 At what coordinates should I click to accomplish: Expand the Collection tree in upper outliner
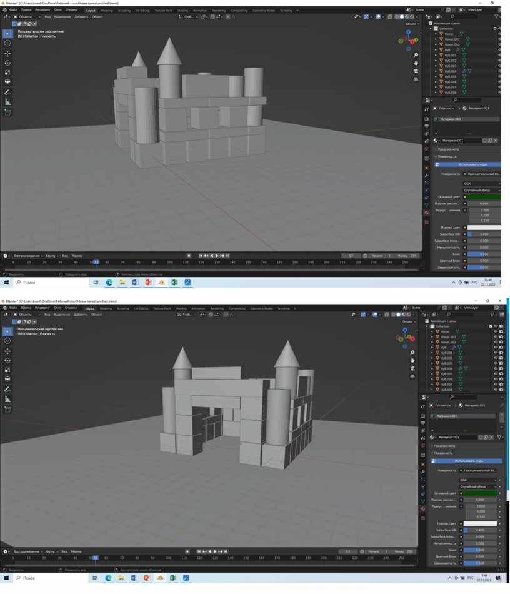coord(432,29)
